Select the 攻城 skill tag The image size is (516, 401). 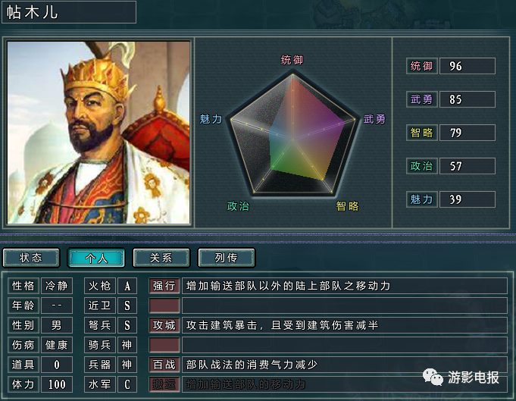click(164, 325)
